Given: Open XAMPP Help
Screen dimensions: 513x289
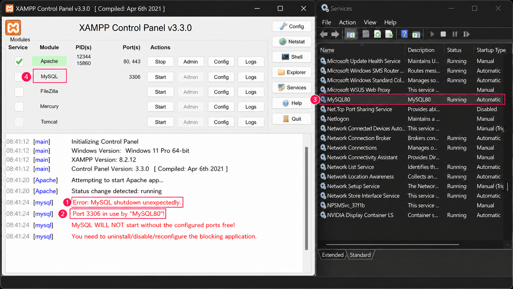Looking at the screenshot, I should pyautogui.click(x=292, y=103).
